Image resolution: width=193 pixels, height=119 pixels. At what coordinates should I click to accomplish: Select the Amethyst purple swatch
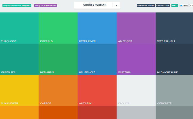pyautogui.click(x=136, y=28)
